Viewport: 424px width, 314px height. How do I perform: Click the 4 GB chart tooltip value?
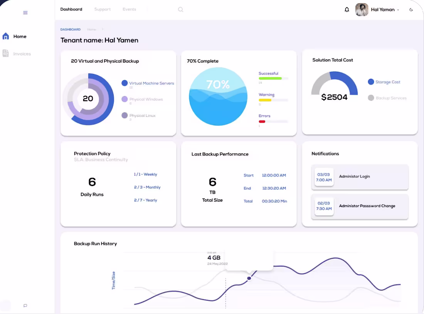214,258
